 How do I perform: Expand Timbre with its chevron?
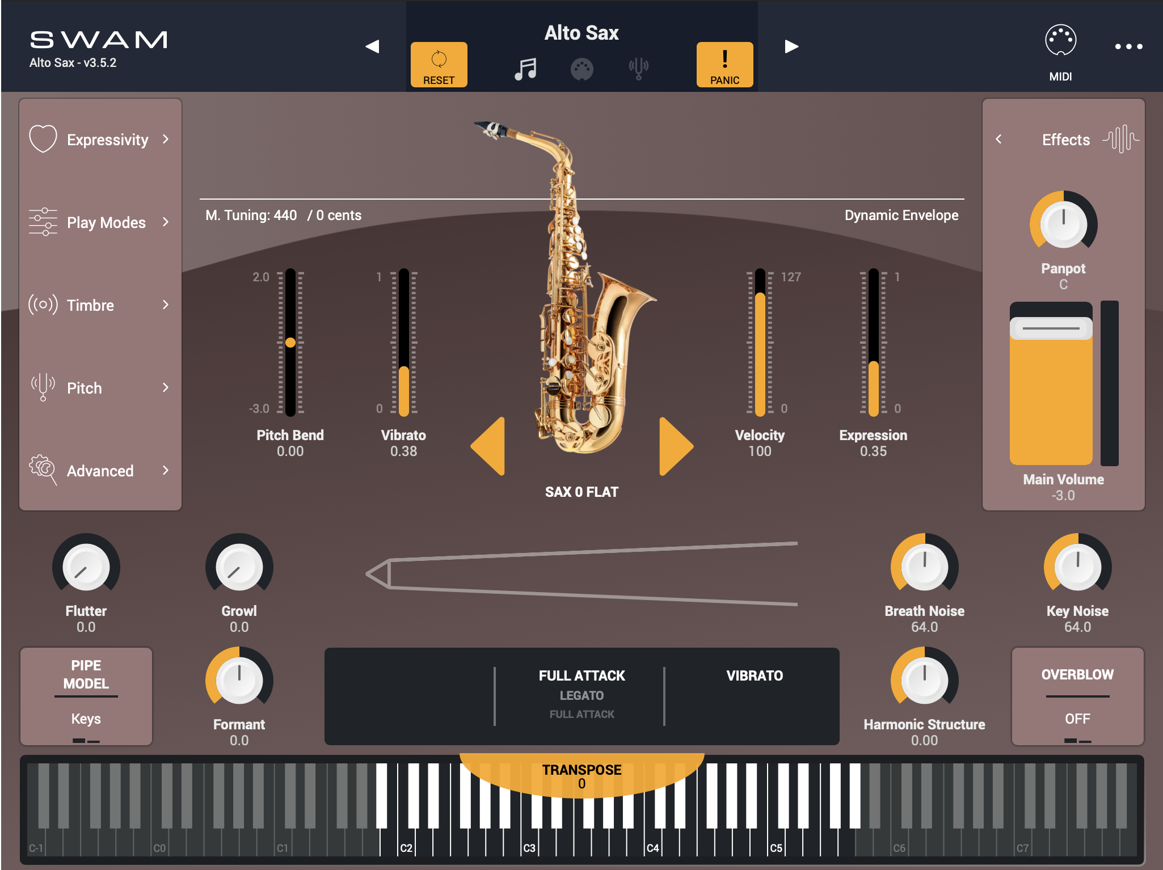[x=166, y=305]
